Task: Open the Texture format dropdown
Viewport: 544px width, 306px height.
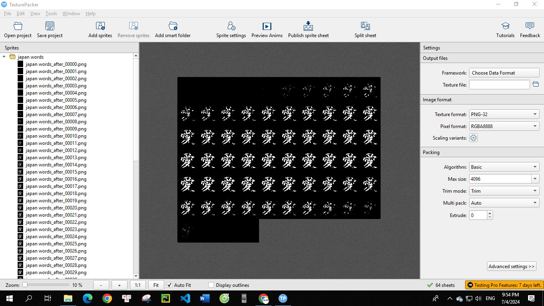Action: coord(504,114)
